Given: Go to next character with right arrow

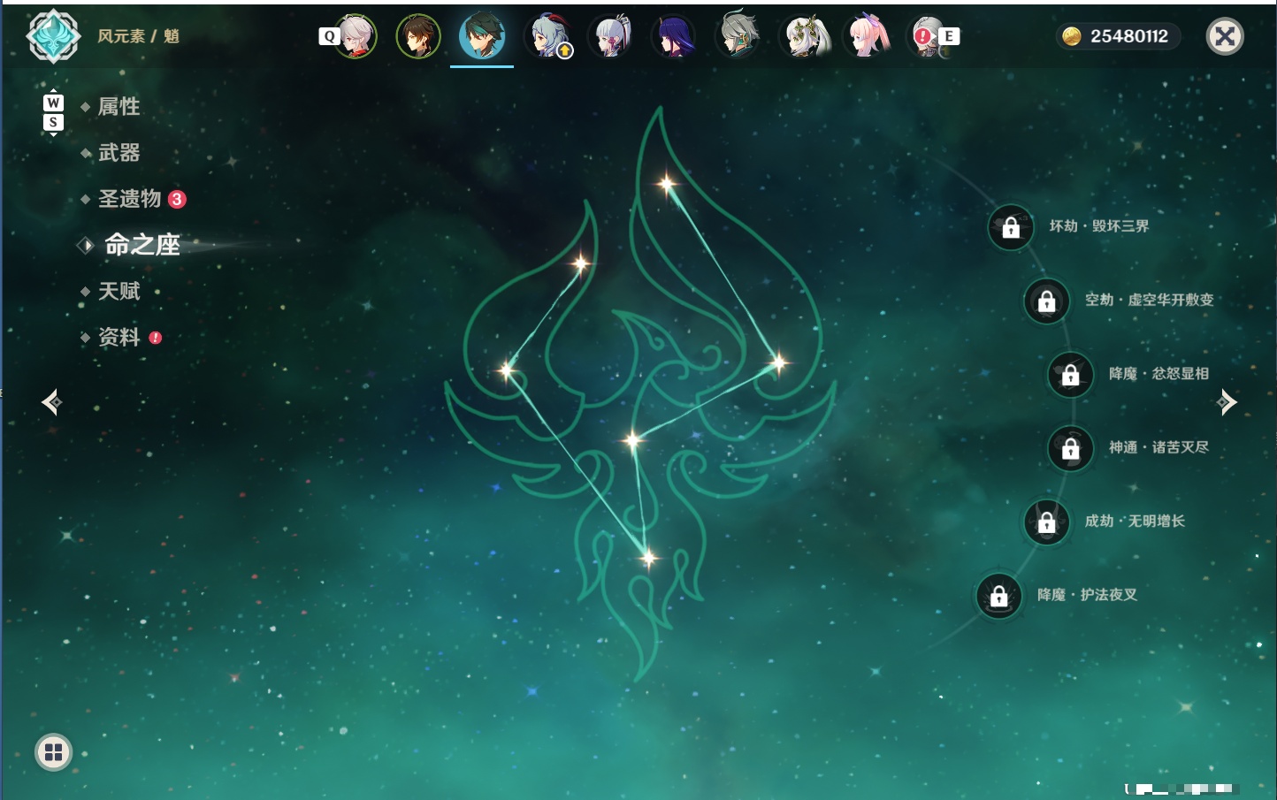Looking at the screenshot, I should pos(1226,402).
